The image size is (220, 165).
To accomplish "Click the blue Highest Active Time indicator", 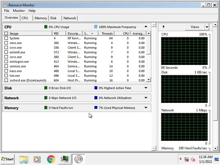I will pos(96,88).
